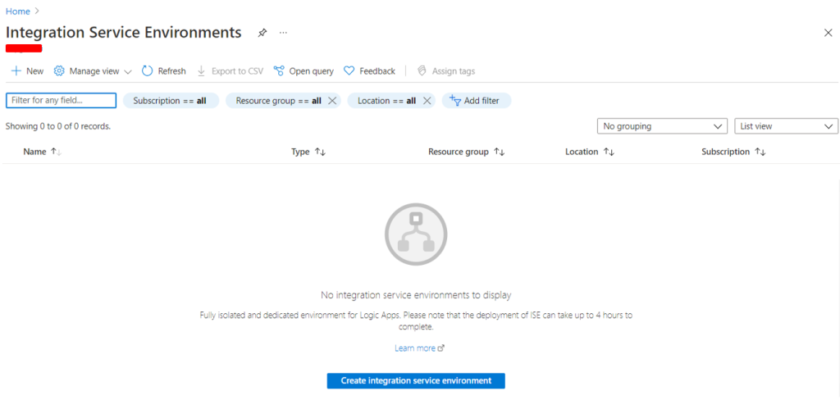
Task: Open the Location == all filter
Action: [387, 101]
